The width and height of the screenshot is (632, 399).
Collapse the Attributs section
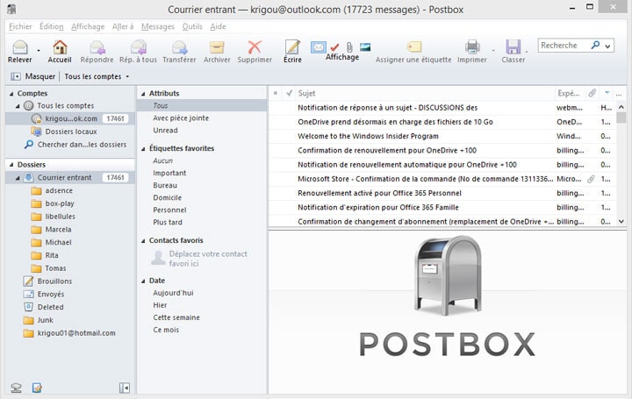tap(143, 94)
